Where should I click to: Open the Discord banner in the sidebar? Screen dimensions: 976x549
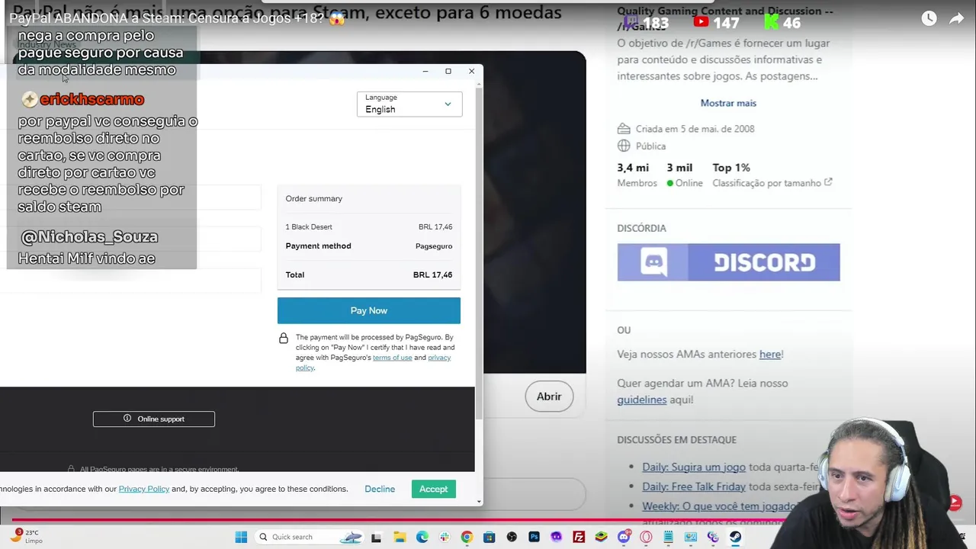(728, 262)
